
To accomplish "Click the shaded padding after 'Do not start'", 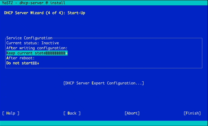I will (x=34, y=63).
